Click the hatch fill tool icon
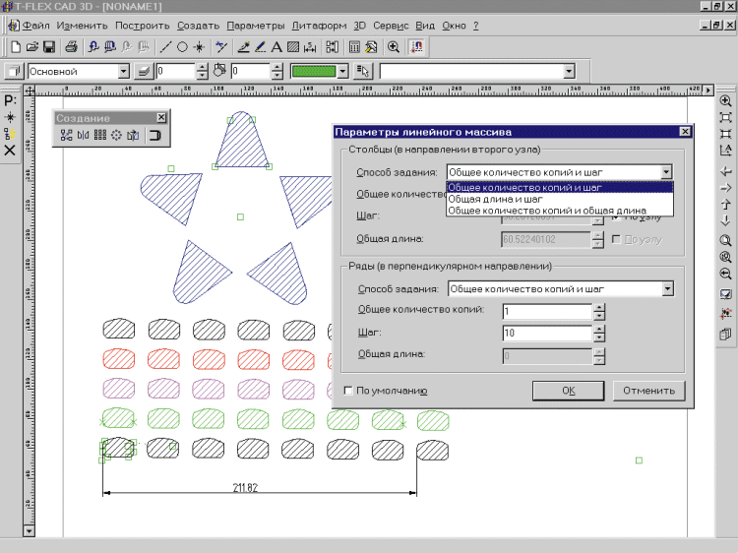This screenshot has width=738, height=553. pos(293,46)
